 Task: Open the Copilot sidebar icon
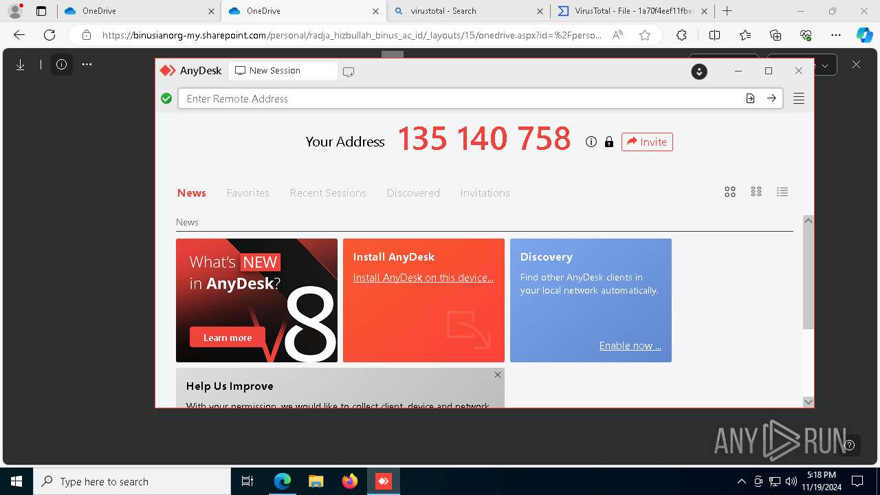point(864,35)
